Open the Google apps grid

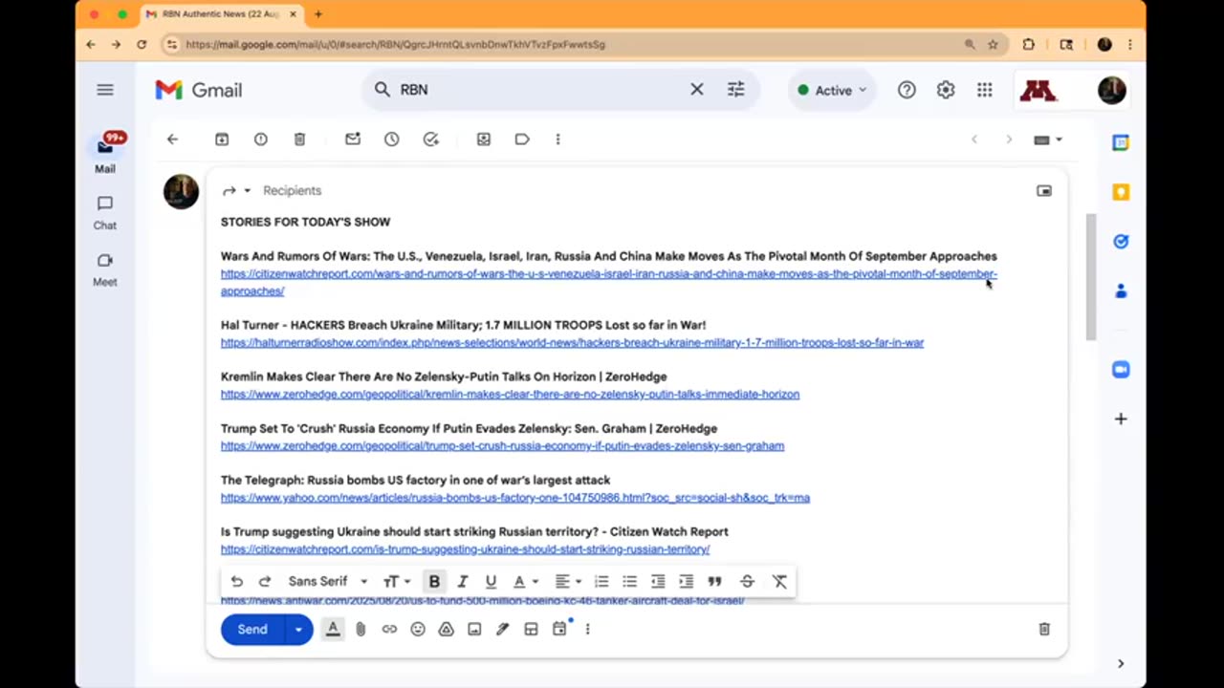pos(985,90)
